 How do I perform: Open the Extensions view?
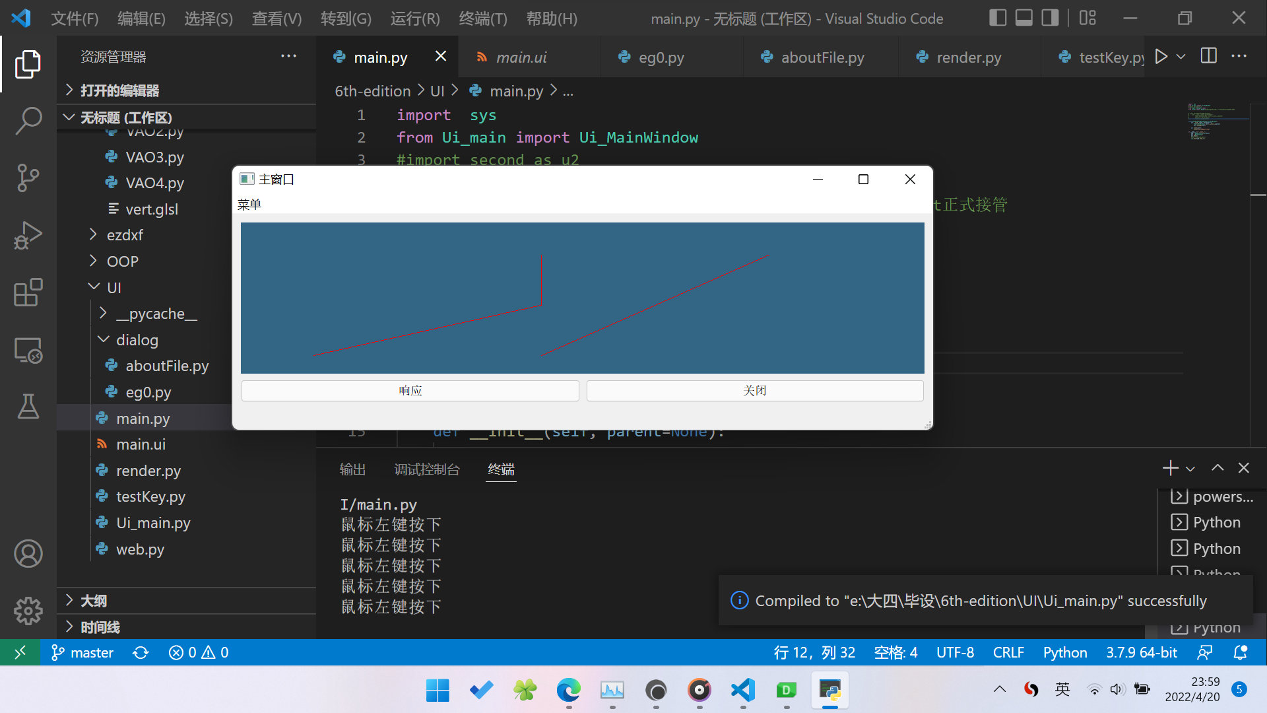28,292
